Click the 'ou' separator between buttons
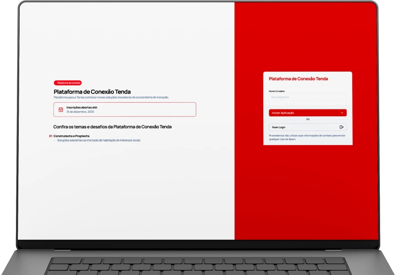 308,119
